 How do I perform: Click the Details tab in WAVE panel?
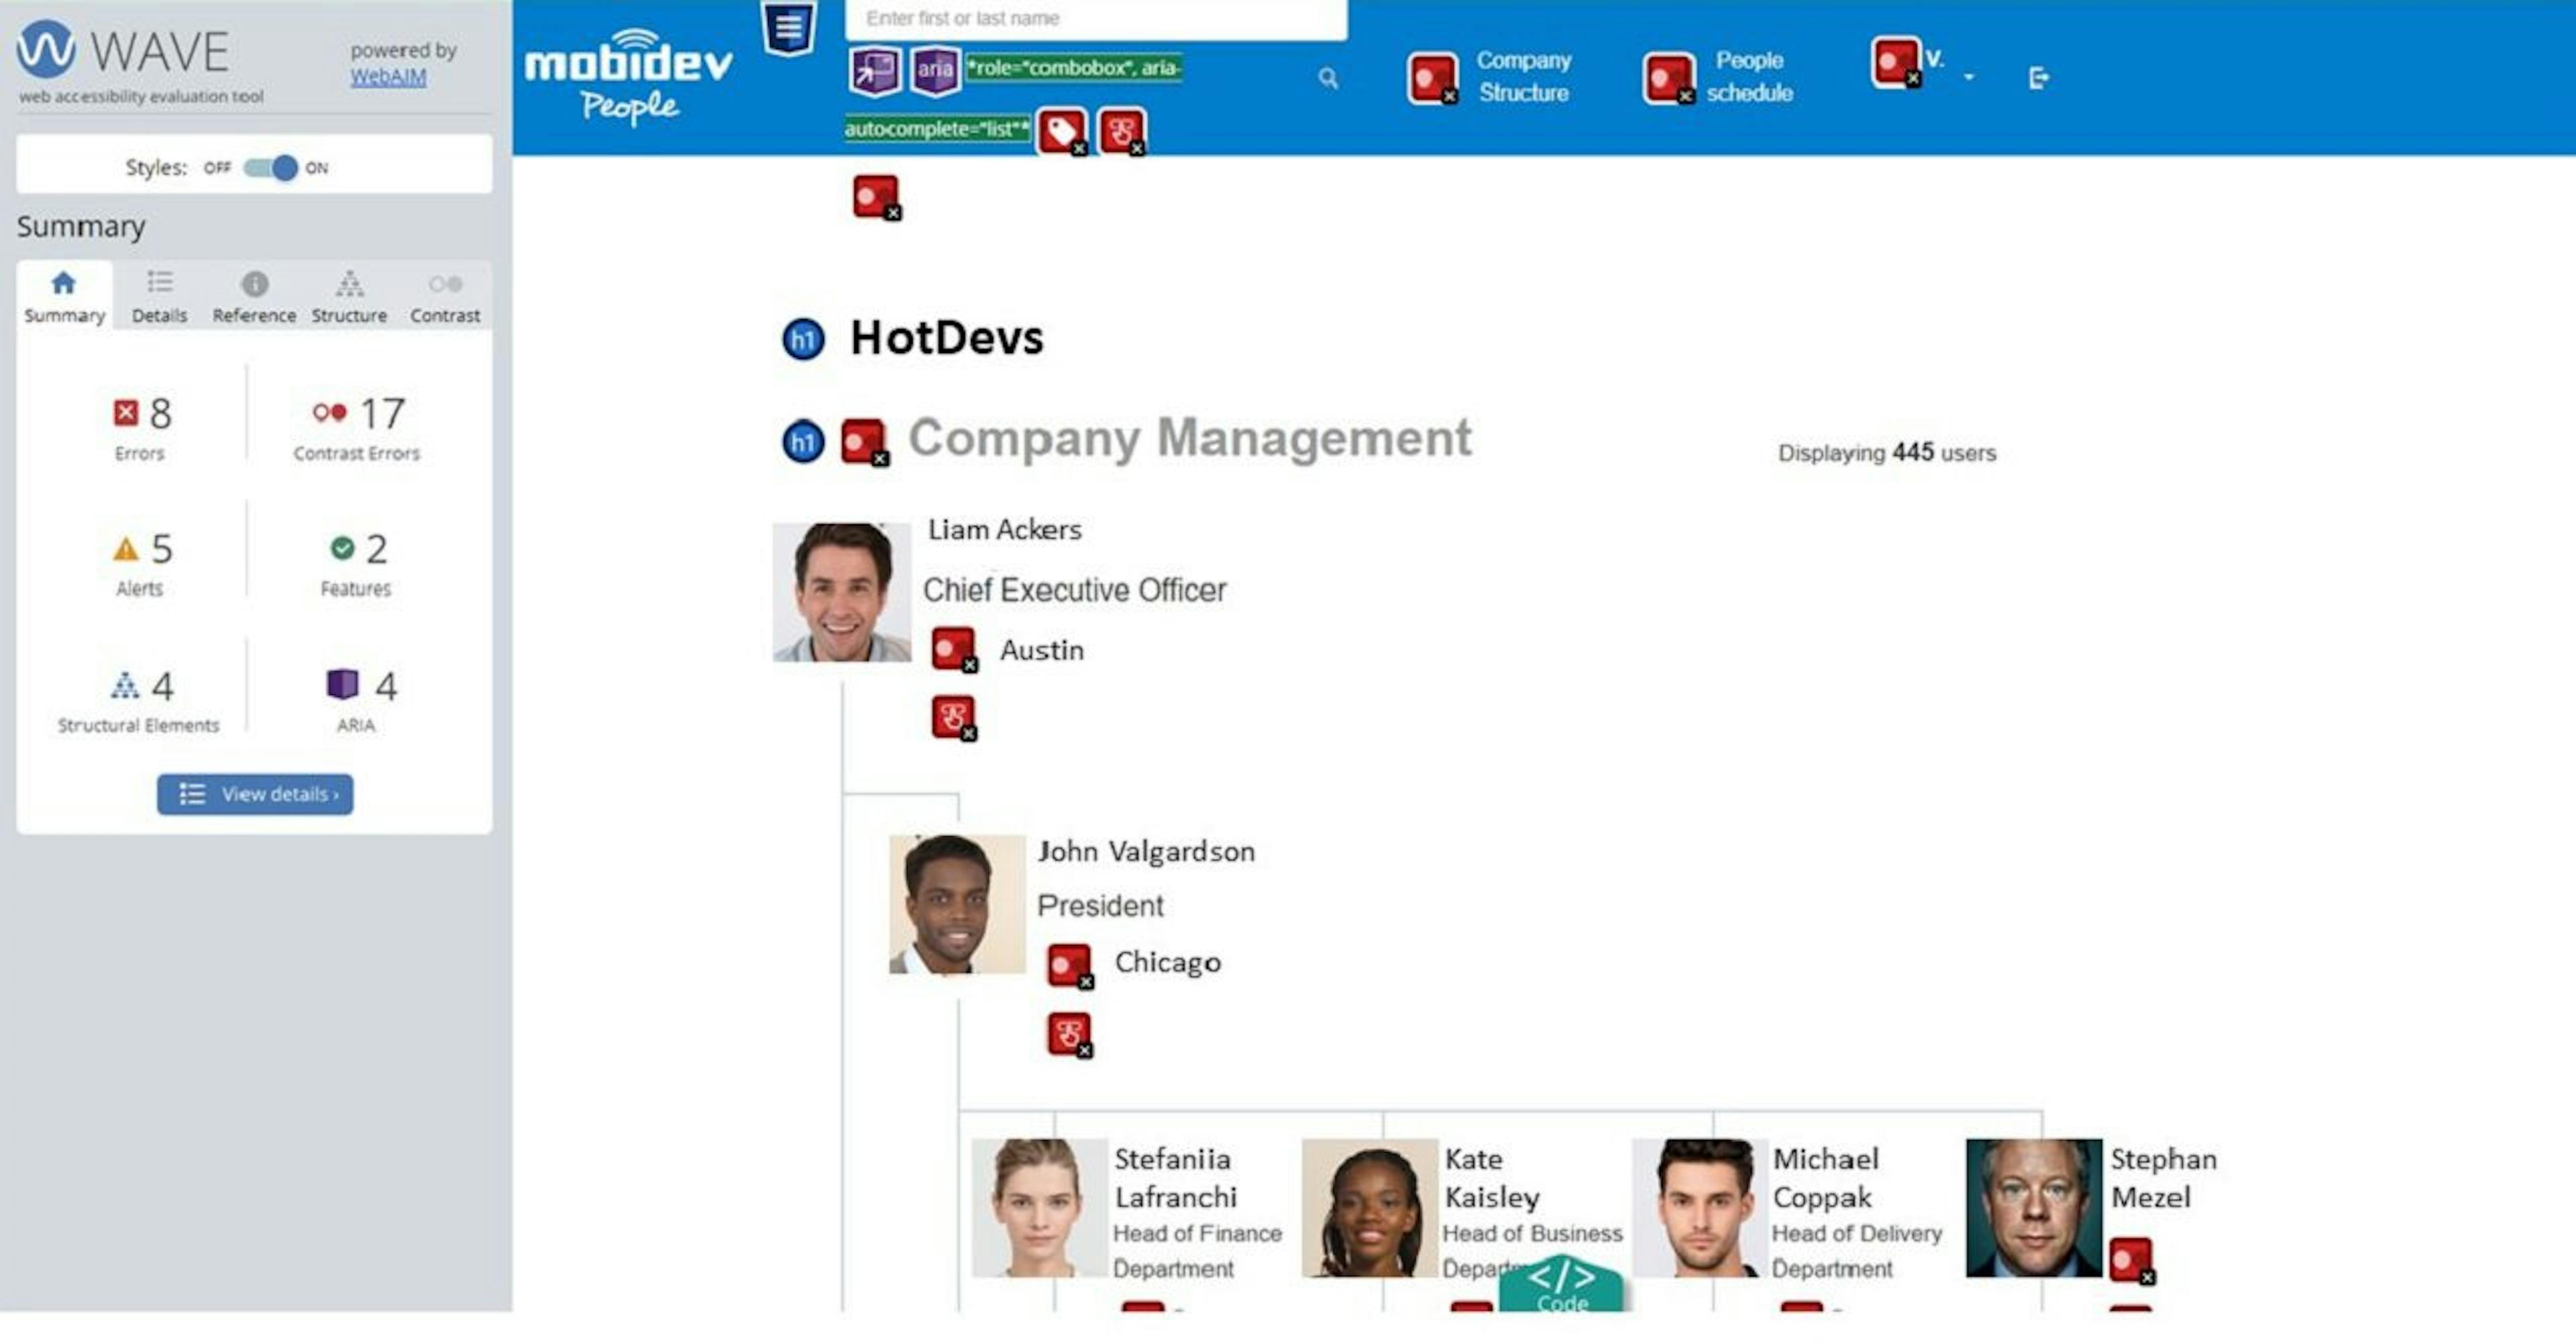(x=160, y=294)
